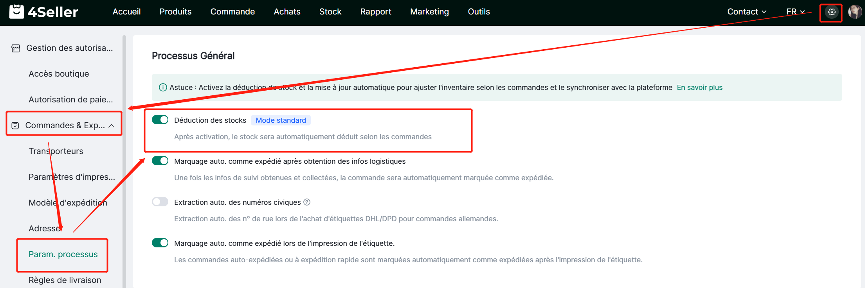The height and width of the screenshot is (288, 865).
Task: Click the En savoir plus link
Action: click(x=699, y=88)
